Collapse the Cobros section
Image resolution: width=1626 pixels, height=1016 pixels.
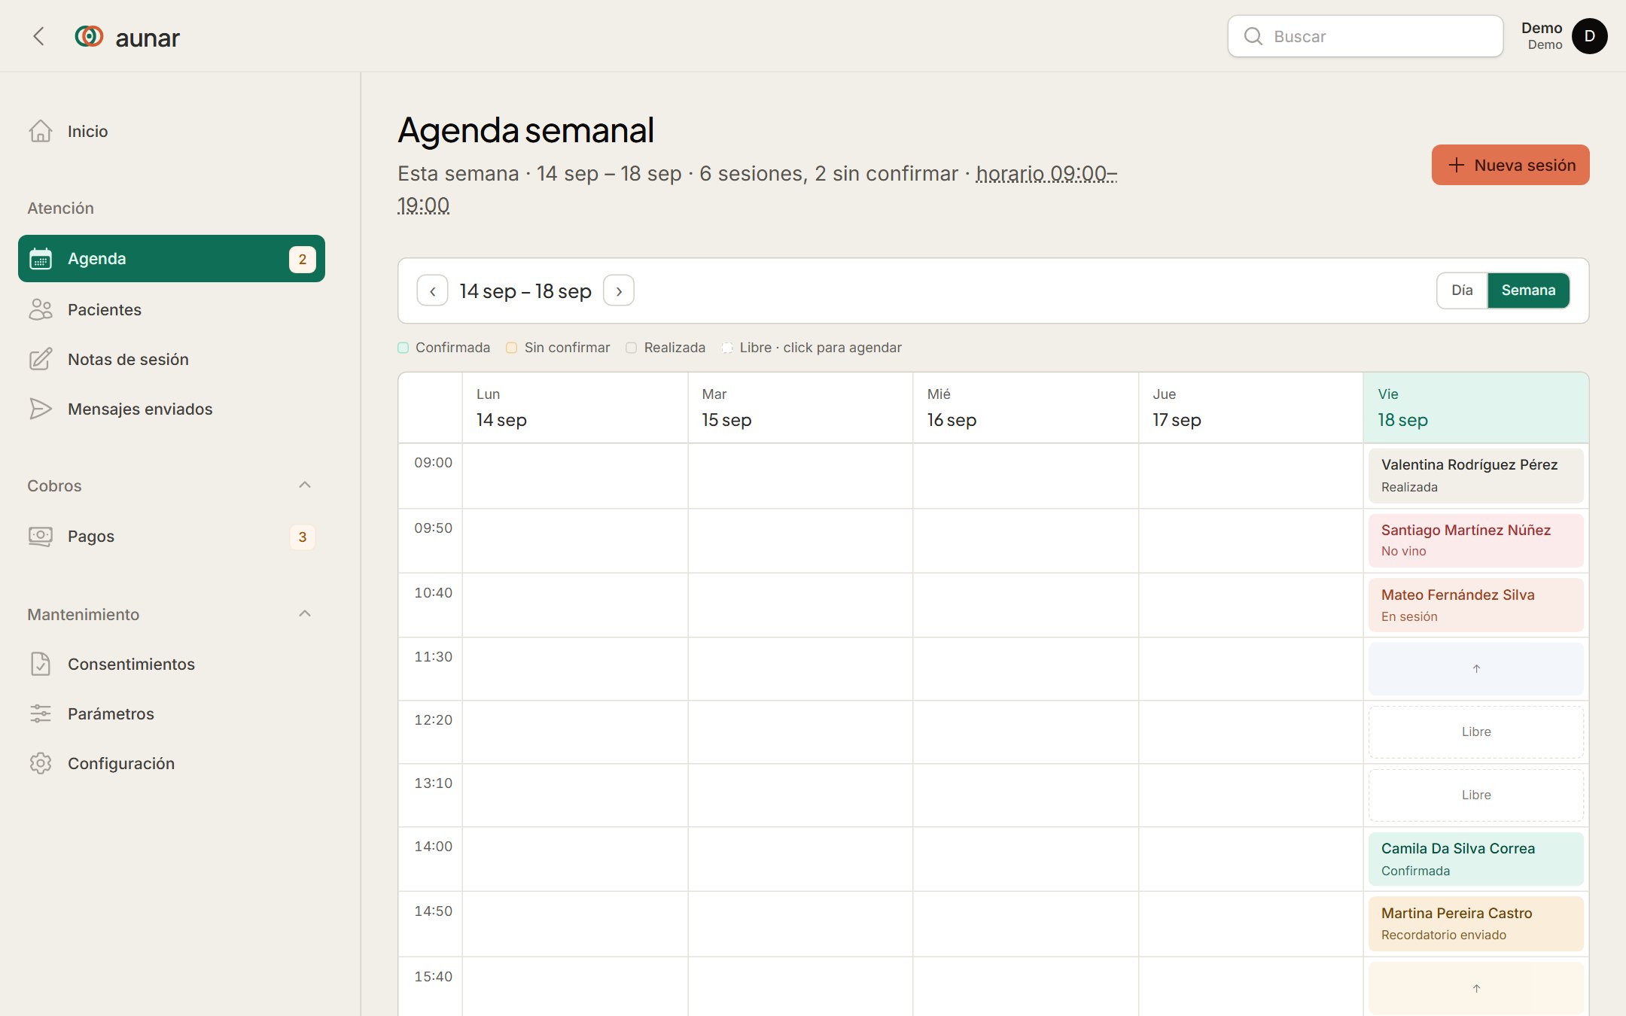tap(305, 485)
